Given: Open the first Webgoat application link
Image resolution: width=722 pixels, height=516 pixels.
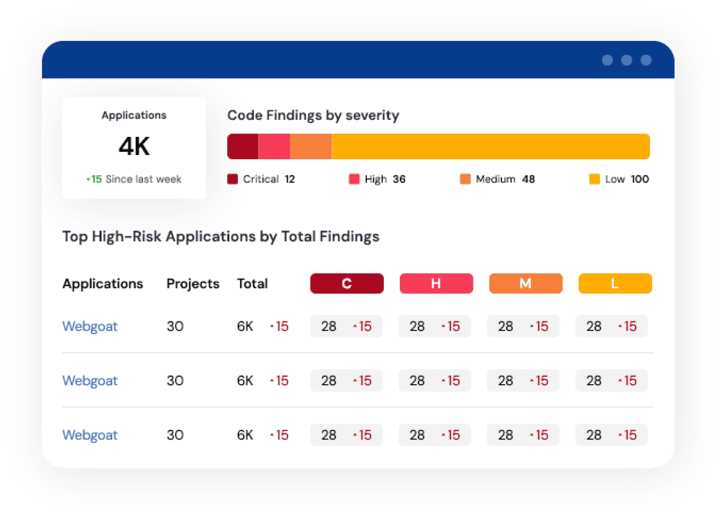Looking at the screenshot, I should click(x=90, y=326).
